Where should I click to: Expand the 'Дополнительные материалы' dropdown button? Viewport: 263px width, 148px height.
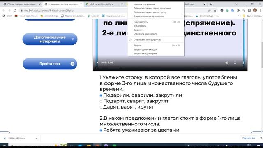50,39
